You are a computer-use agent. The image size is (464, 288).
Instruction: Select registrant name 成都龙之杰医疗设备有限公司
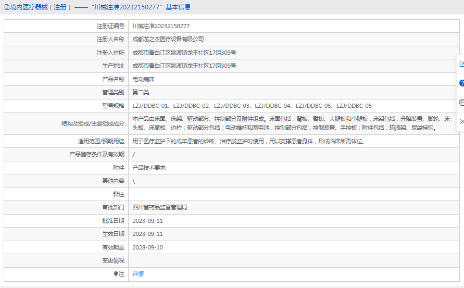point(168,39)
